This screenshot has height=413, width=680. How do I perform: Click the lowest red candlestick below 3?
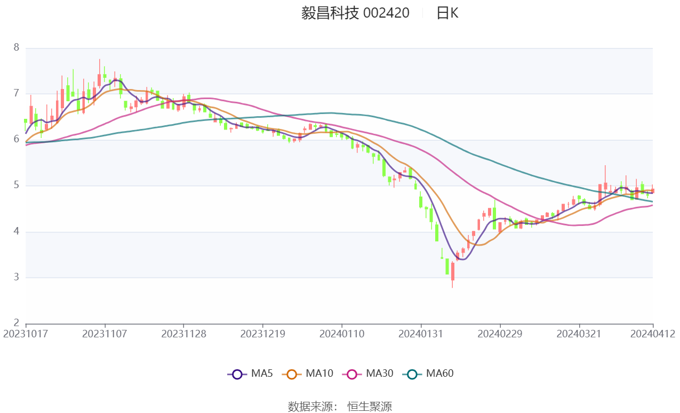[x=453, y=272]
